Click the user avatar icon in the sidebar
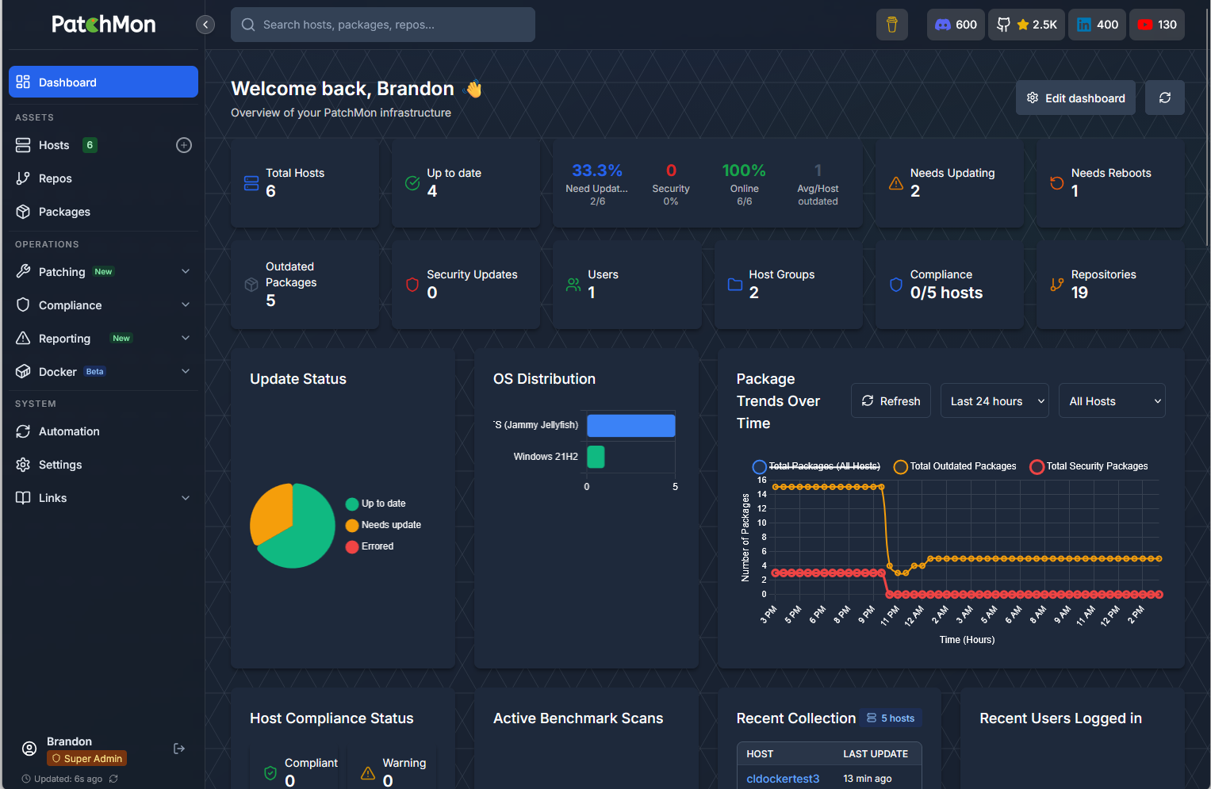 click(29, 749)
